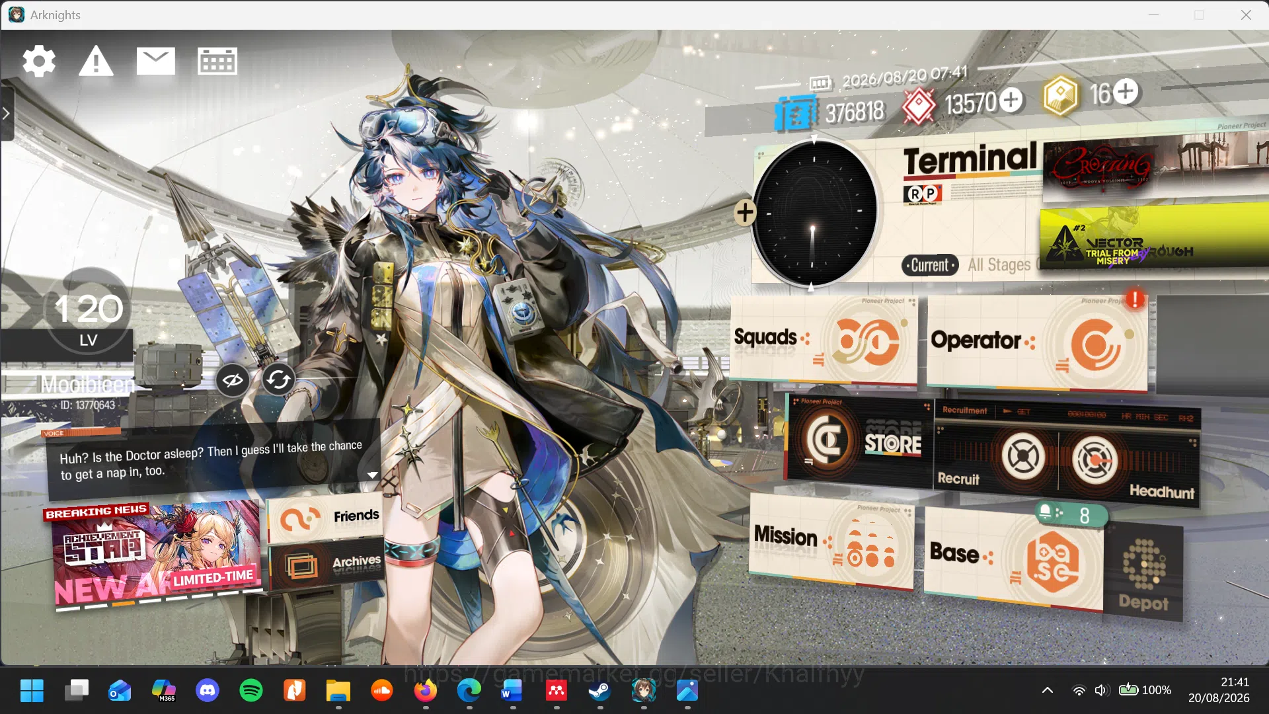Open the Vector Trial event banner
This screenshot has width=1269, height=714.
click(1153, 239)
